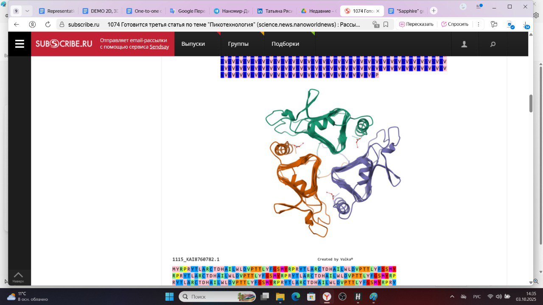543x305 pixels.
Task: Click the 'Пересказать' button
Action: click(x=416, y=25)
